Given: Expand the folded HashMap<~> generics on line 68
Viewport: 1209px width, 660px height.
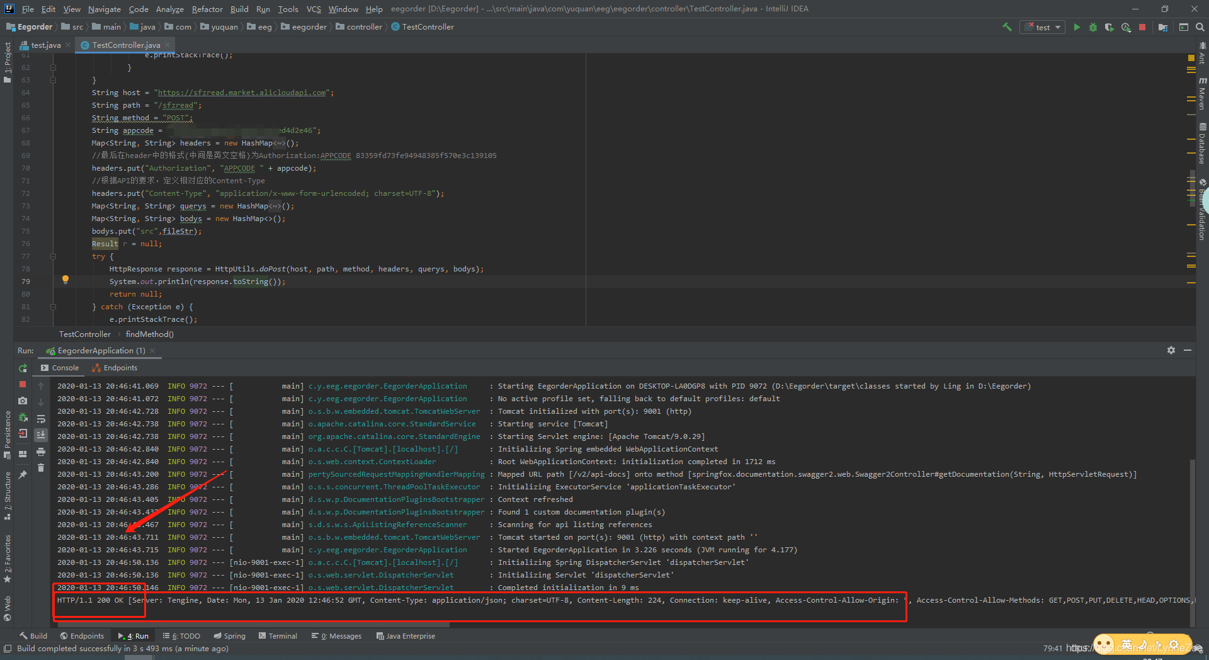Looking at the screenshot, I should pyautogui.click(x=279, y=143).
